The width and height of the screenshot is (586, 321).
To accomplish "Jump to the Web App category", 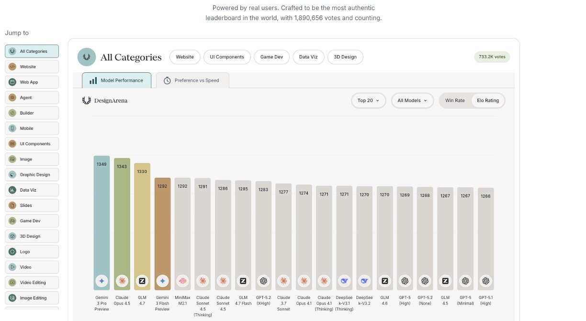I will (32, 82).
